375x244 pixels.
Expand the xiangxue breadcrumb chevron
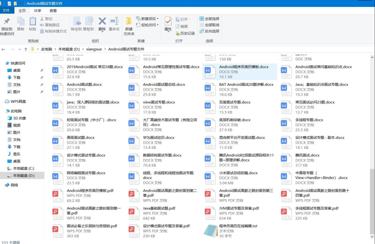coord(105,49)
